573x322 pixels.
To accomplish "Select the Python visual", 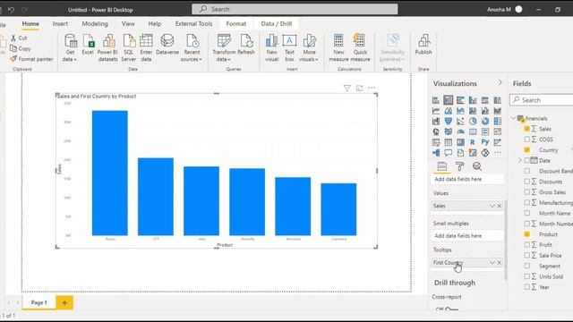I will point(485,142).
